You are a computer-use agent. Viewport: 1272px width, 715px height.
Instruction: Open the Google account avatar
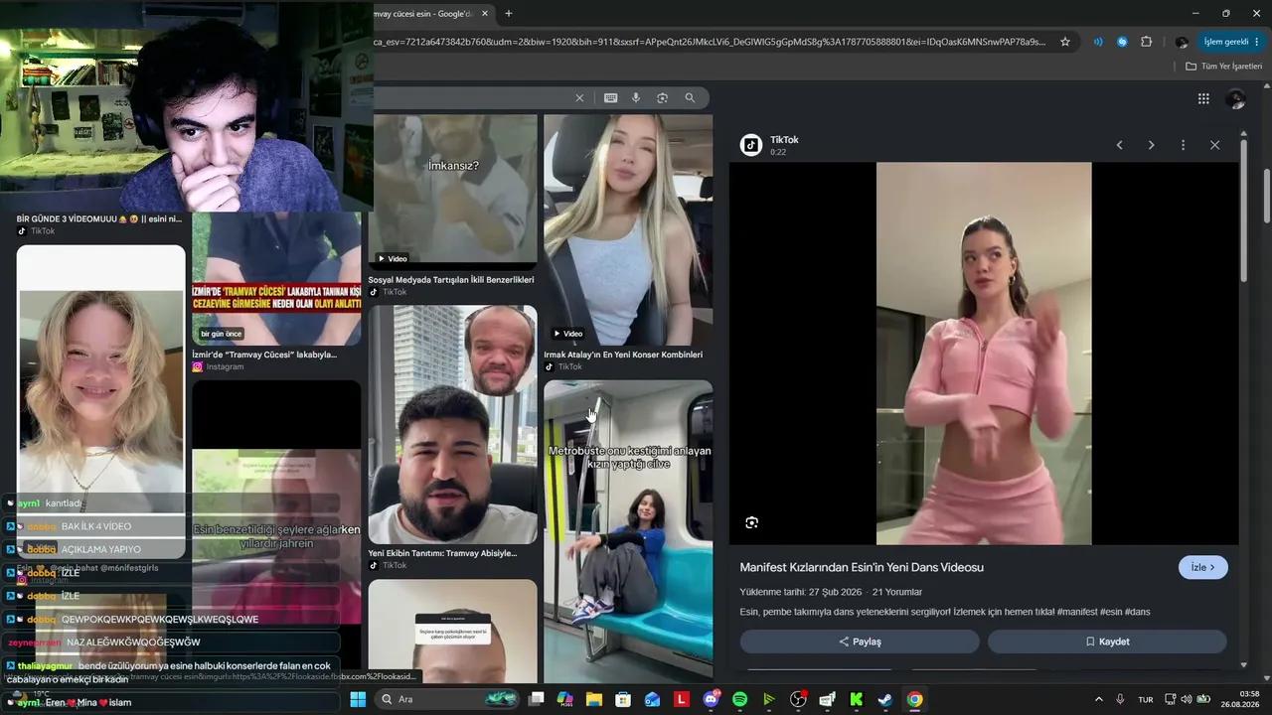pos(1236,98)
